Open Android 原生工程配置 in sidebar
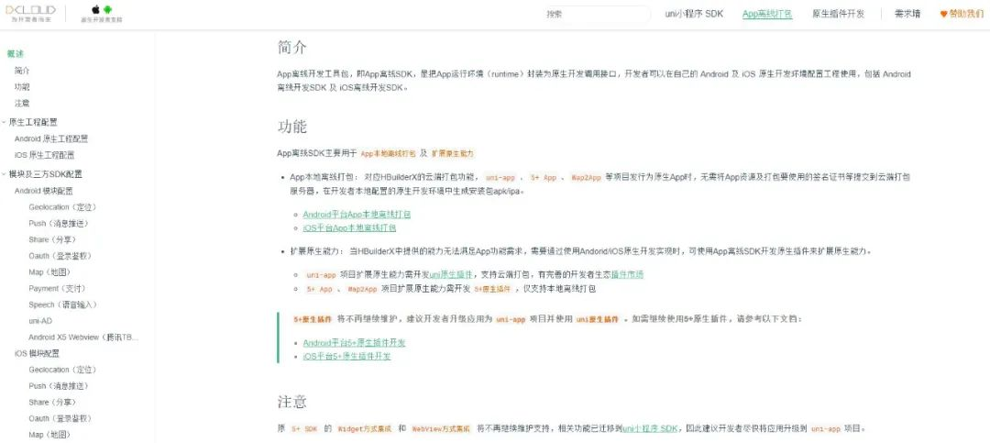The height and width of the screenshot is (443, 990). click(51, 139)
